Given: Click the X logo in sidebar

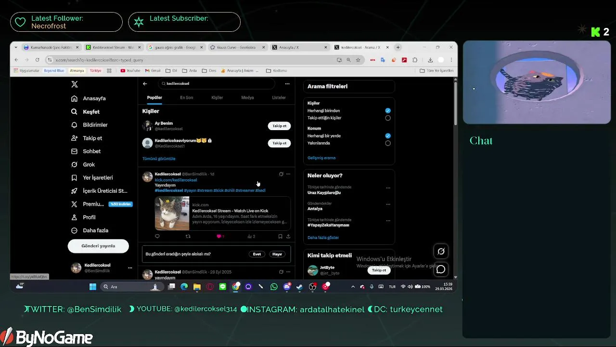Looking at the screenshot, I should tap(74, 84).
